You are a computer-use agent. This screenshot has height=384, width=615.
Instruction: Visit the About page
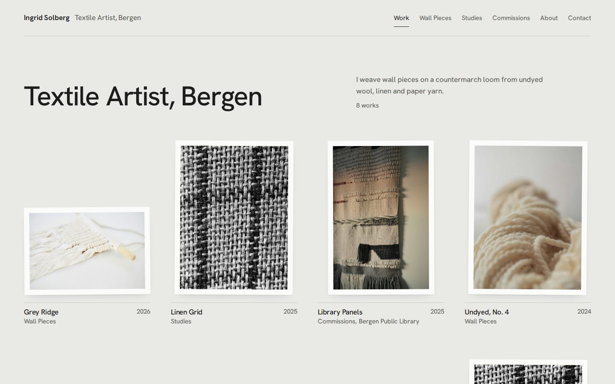(549, 18)
